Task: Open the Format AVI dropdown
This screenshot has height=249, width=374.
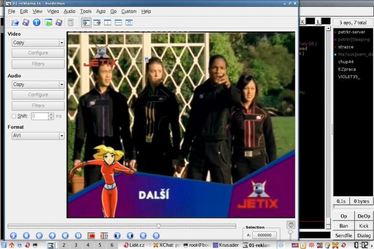Action: pos(38,136)
